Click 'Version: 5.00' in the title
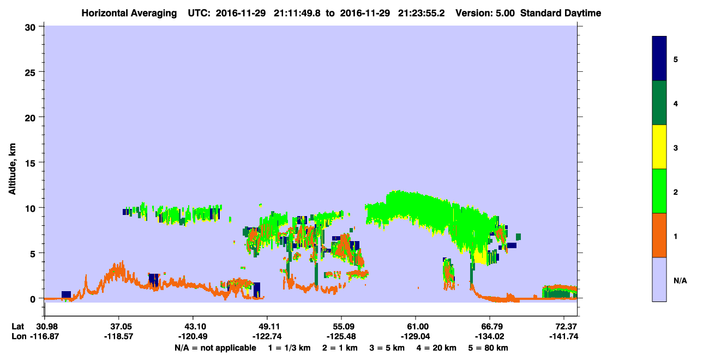This screenshot has width=709, height=363. pyautogui.click(x=485, y=13)
